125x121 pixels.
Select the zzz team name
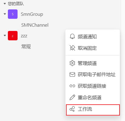[24, 36]
